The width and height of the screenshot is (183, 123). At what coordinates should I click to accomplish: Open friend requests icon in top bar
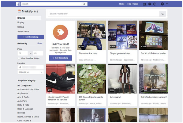(145, 4)
